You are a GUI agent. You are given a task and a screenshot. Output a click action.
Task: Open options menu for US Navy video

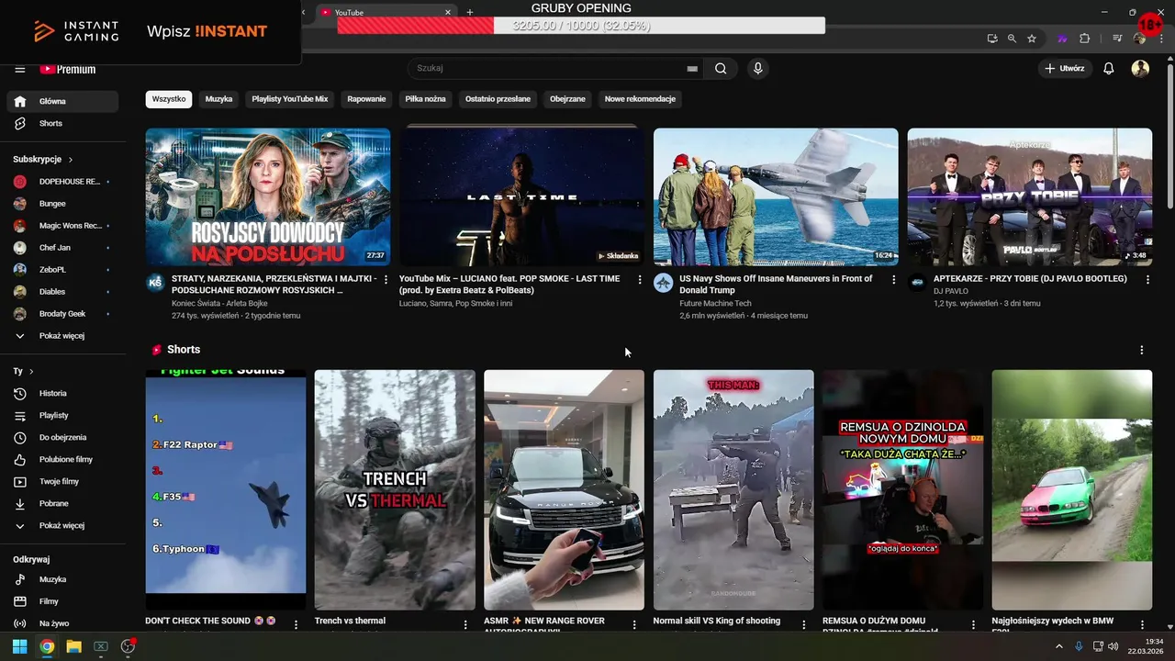pyautogui.click(x=893, y=279)
